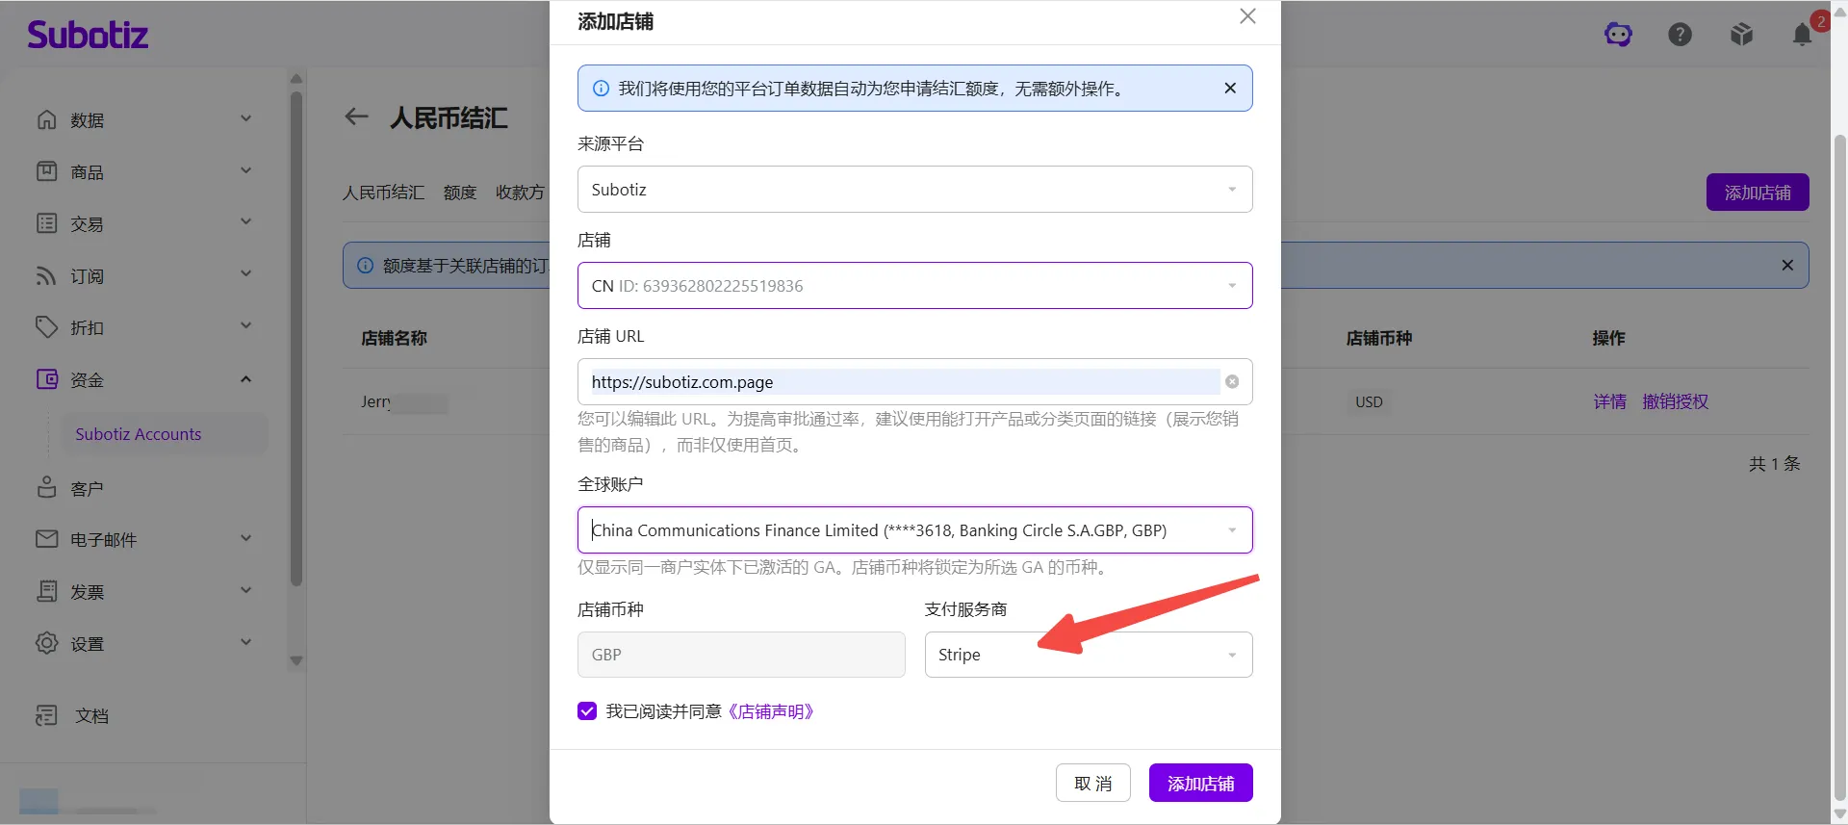Click the info icon in page 额度 banner

[366, 266]
